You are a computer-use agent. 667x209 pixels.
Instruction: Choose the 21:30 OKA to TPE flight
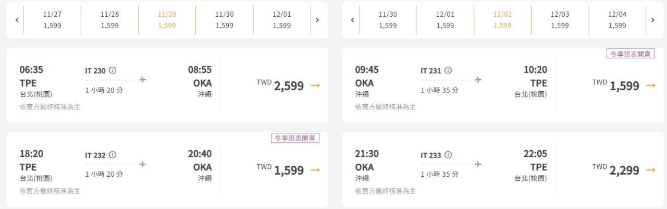pos(503,169)
